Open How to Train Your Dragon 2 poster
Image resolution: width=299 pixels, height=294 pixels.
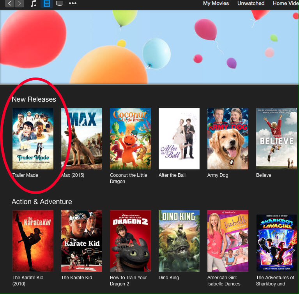coord(131,241)
